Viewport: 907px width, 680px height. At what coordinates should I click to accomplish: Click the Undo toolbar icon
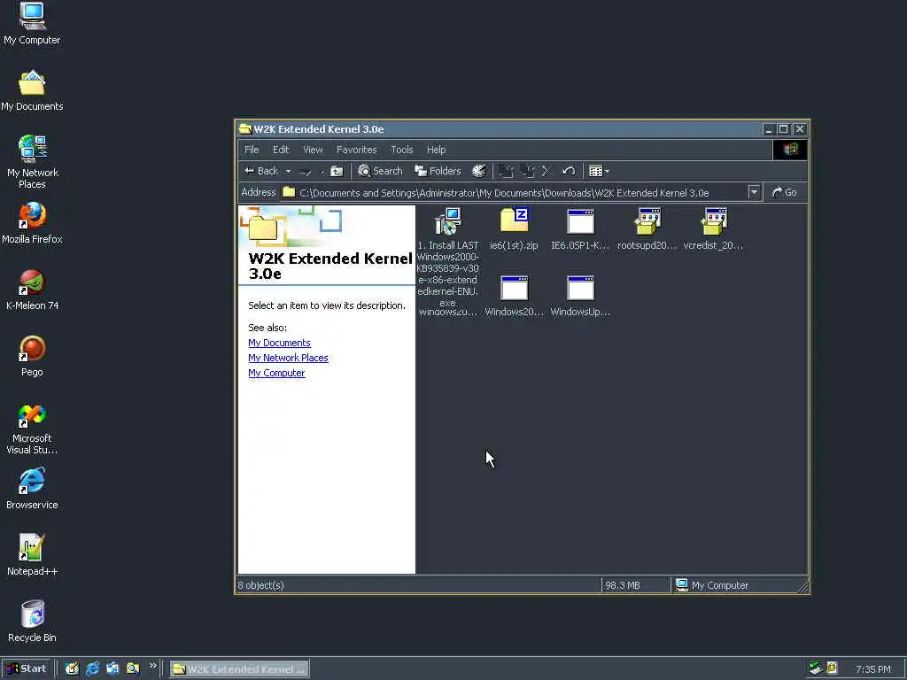click(569, 171)
